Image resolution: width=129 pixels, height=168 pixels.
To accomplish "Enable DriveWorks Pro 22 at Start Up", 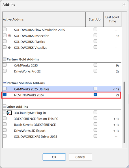I will point(95,71).
